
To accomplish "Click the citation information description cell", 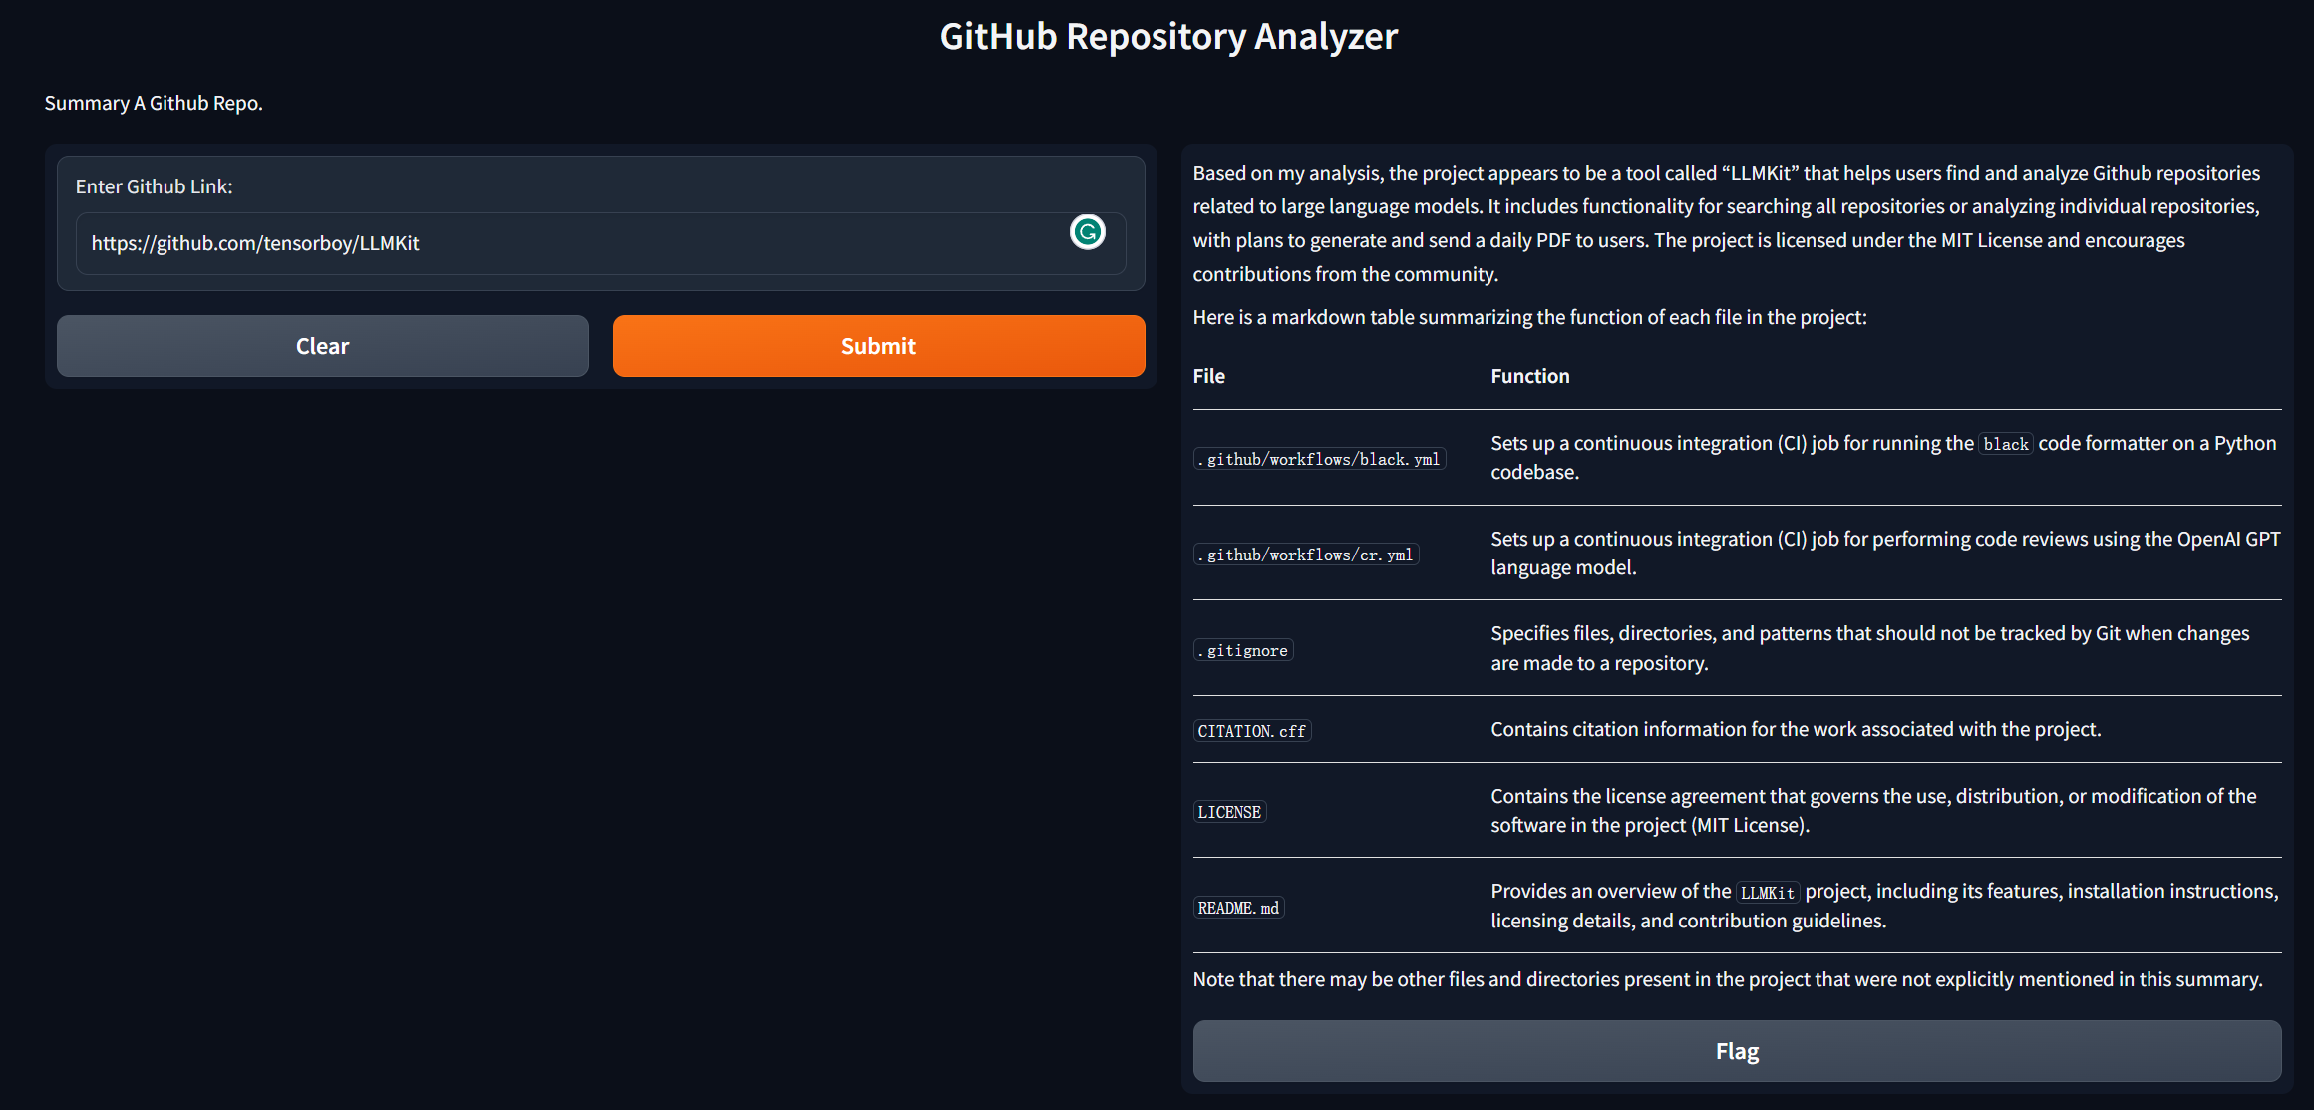I will click(x=1796, y=729).
